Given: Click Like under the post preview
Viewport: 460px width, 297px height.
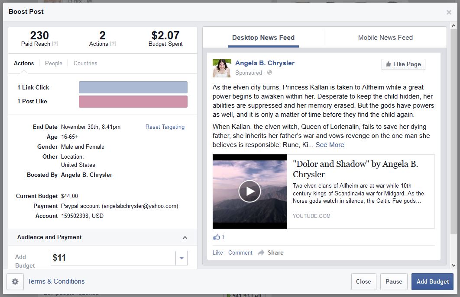Looking at the screenshot, I should [218, 252].
